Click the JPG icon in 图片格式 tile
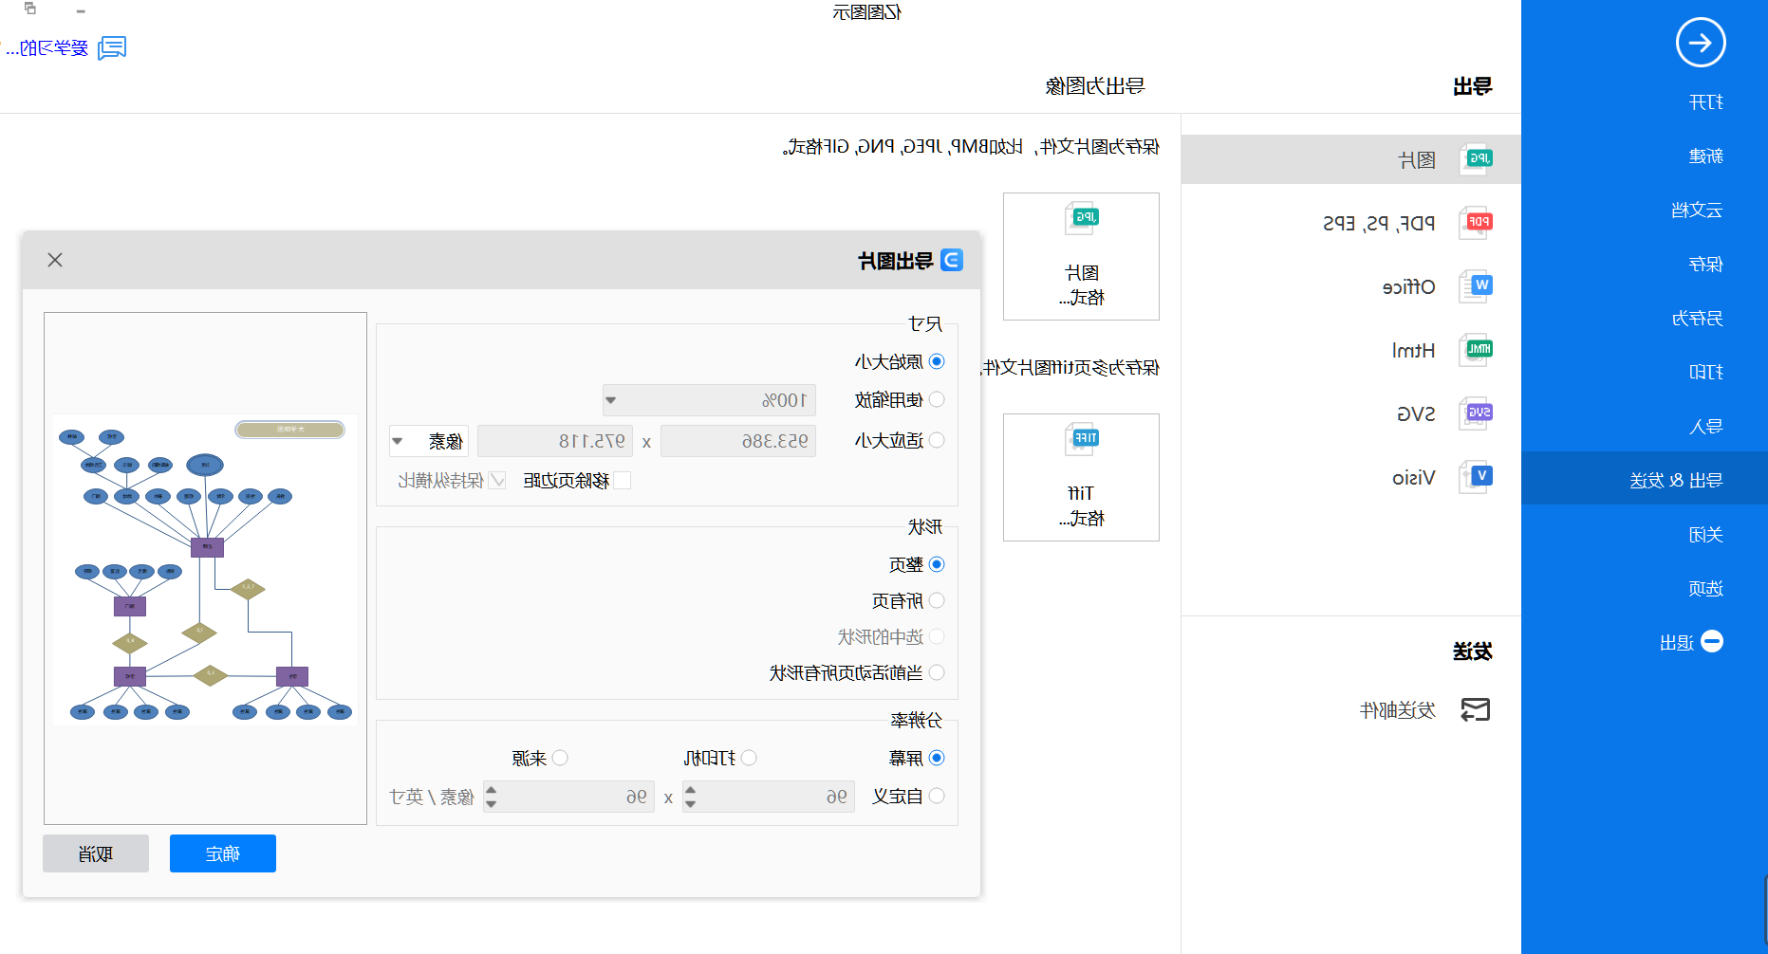The height and width of the screenshot is (954, 1768). pos(1081,218)
